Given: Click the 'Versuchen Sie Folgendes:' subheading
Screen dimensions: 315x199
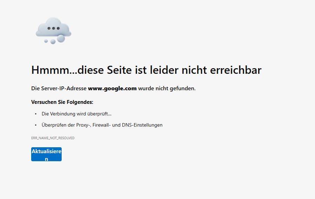Looking at the screenshot, I should point(62,102).
